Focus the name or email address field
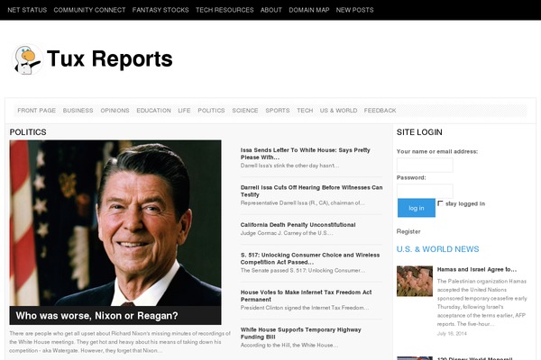 pos(425,165)
